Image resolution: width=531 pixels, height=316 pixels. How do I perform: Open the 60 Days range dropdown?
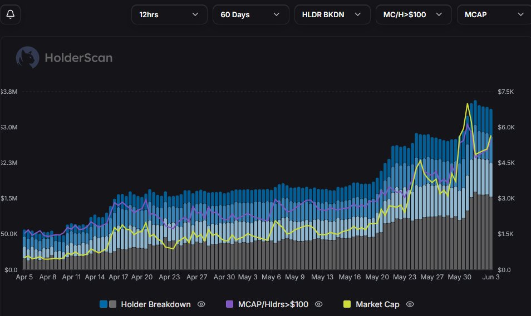[x=251, y=14]
